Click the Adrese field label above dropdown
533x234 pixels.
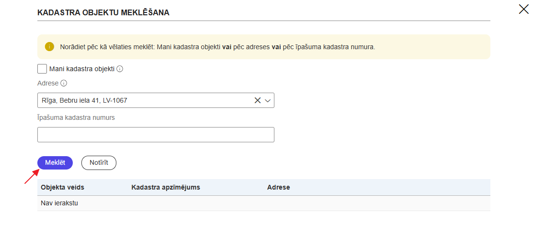[48, 83]
